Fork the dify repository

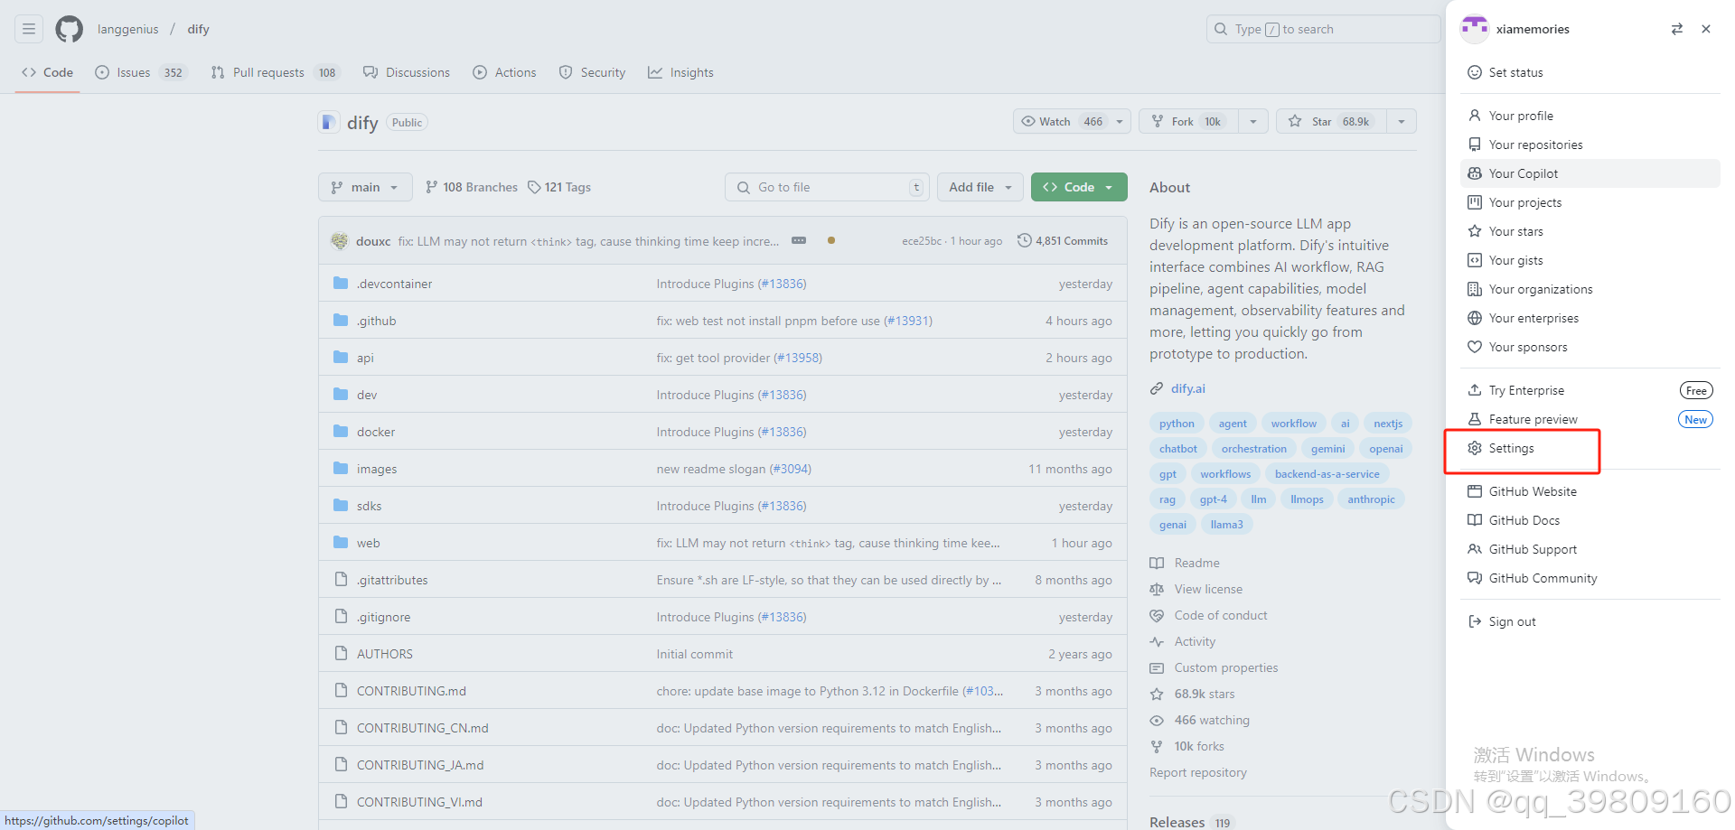(1188, 121)
